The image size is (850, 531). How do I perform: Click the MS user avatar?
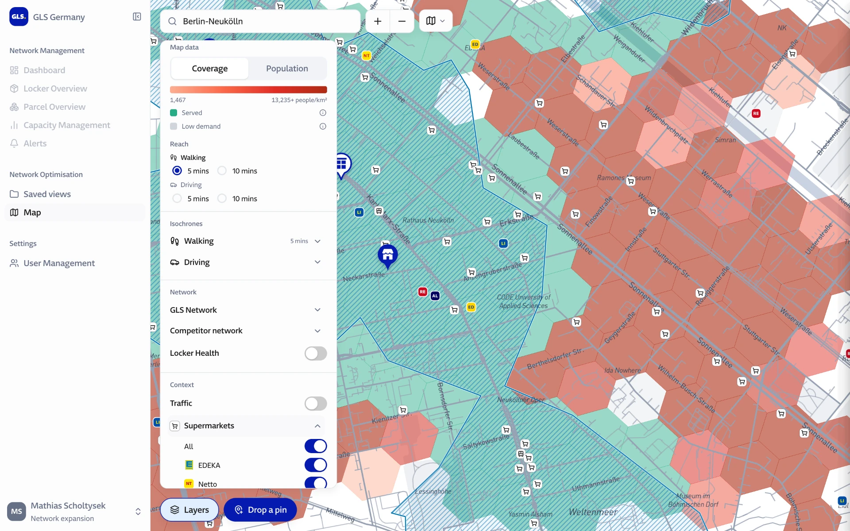pyautogui.click(x=16, y=512)
